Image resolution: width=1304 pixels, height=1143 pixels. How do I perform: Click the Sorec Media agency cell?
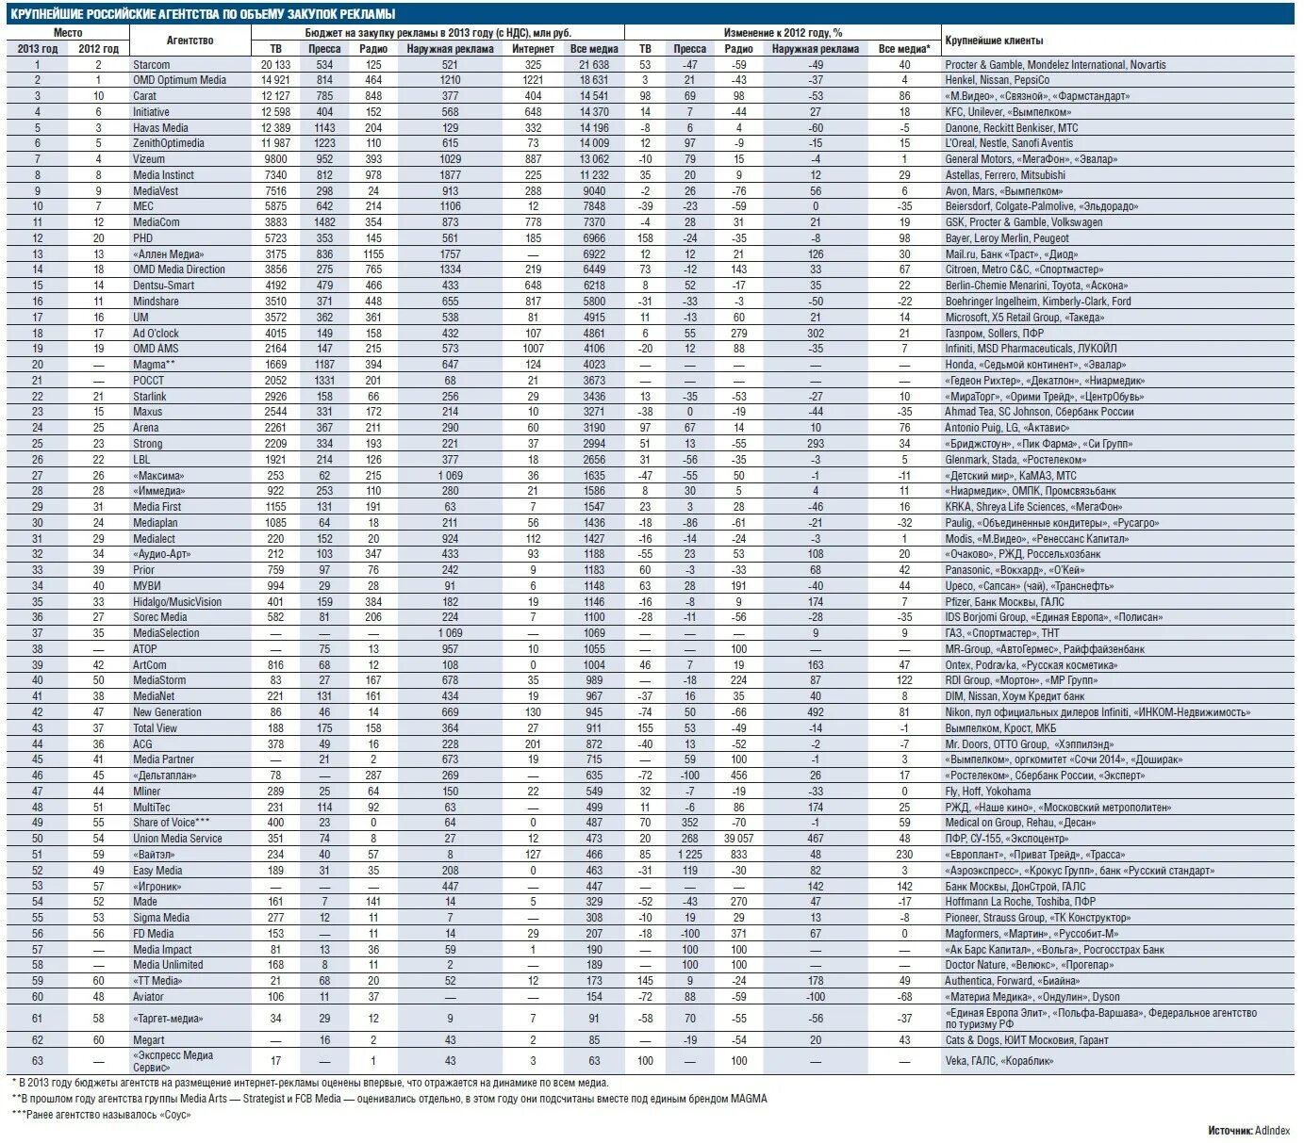[x=160, y=617]
